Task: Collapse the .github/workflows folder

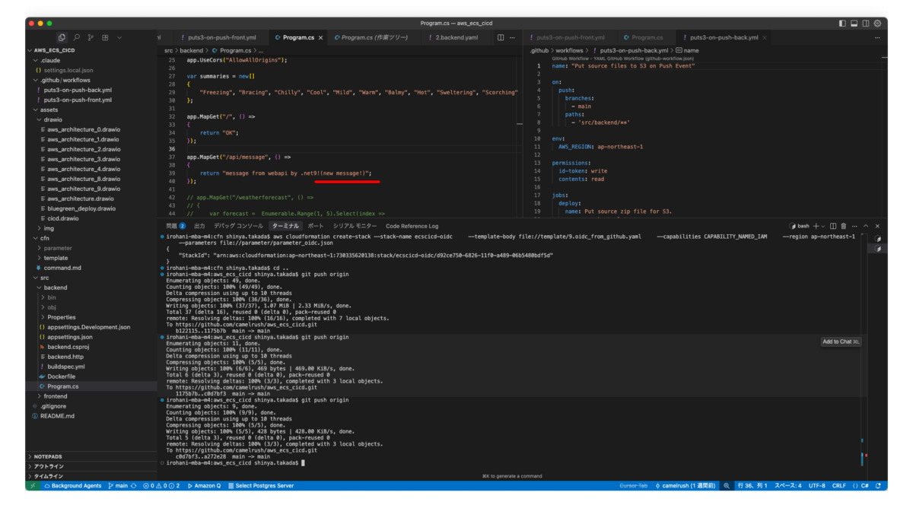Action: [91, 80]
